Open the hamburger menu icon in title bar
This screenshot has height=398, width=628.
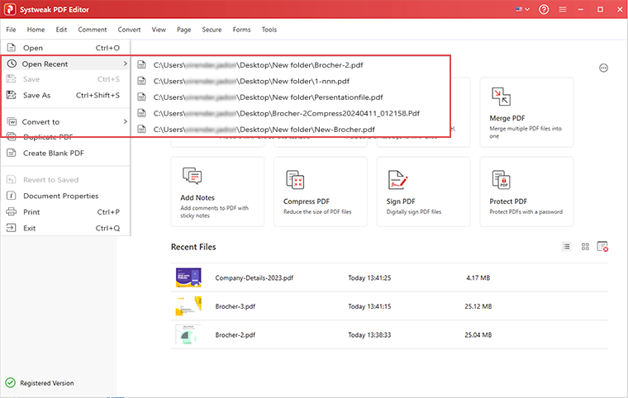(x=563, y=9)
